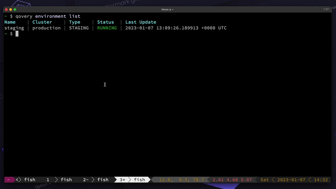The height and width of the screenshot is (189, 336).
Task: Click the 'qovery environment list' command text
Action: tap(48, 16)
